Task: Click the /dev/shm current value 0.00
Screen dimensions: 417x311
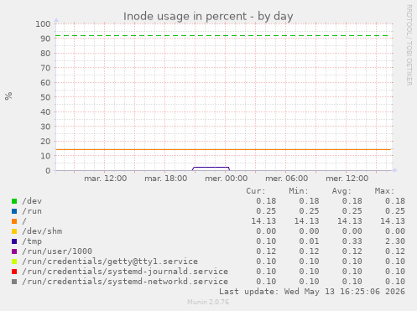Action: point(266,231)
